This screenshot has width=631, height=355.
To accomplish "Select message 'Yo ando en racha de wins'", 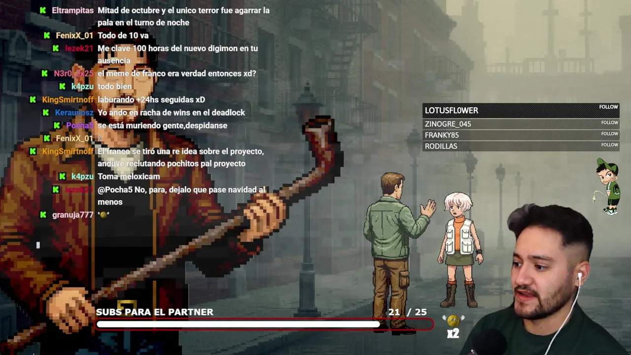I will point(171,112).
